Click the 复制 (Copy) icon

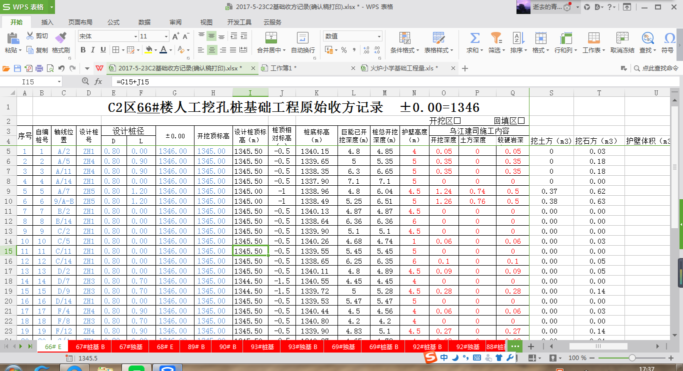(x=30, y=50)
